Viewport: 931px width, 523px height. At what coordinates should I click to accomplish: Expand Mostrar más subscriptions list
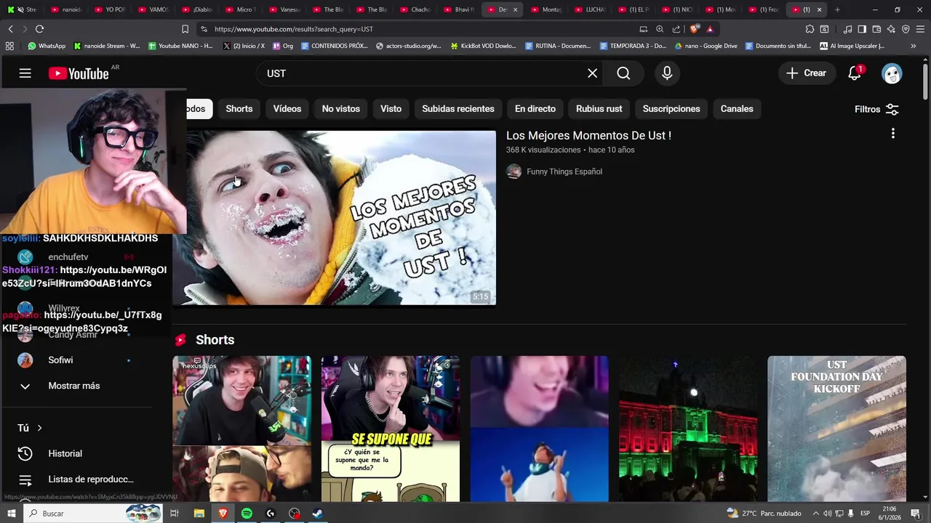pyautogui.click(x=73, y=386)
